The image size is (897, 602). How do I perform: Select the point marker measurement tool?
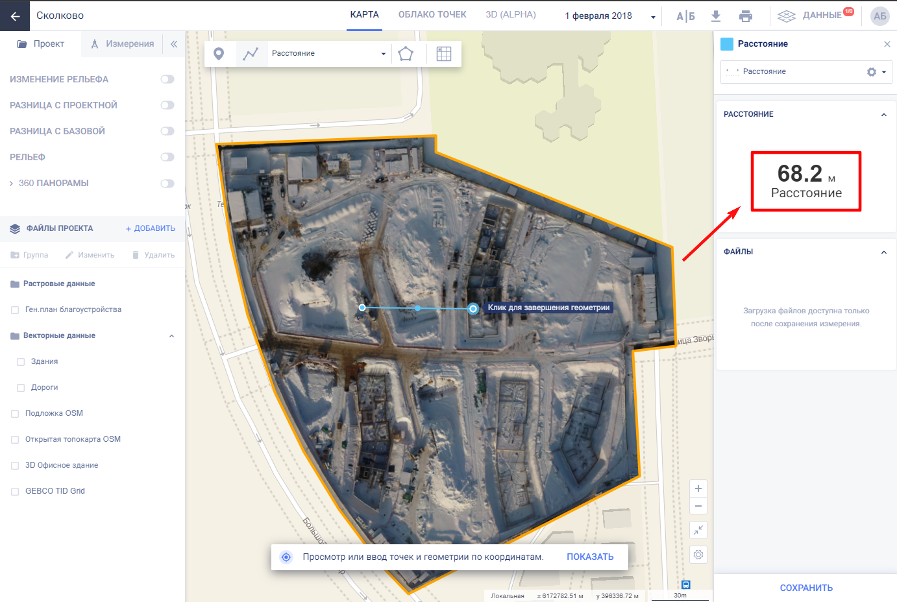tap(219, 54)
